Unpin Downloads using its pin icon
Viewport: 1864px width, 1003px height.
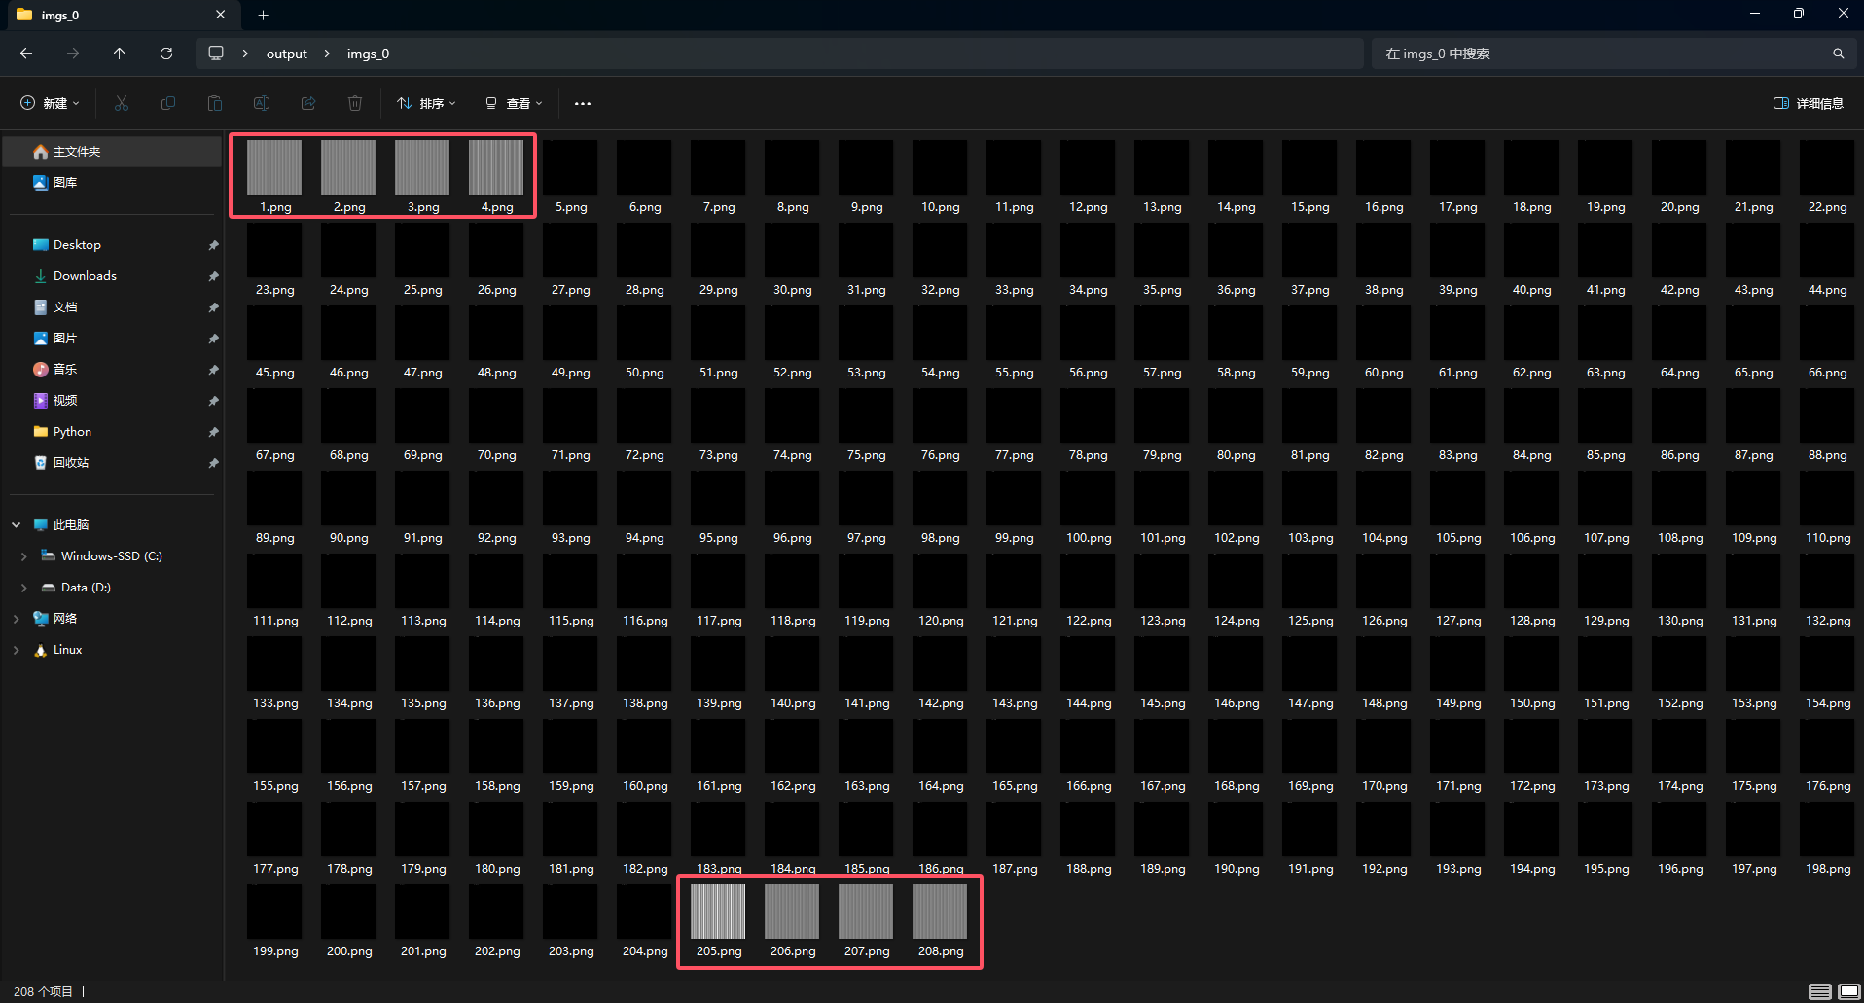click(x=213, y=276)
